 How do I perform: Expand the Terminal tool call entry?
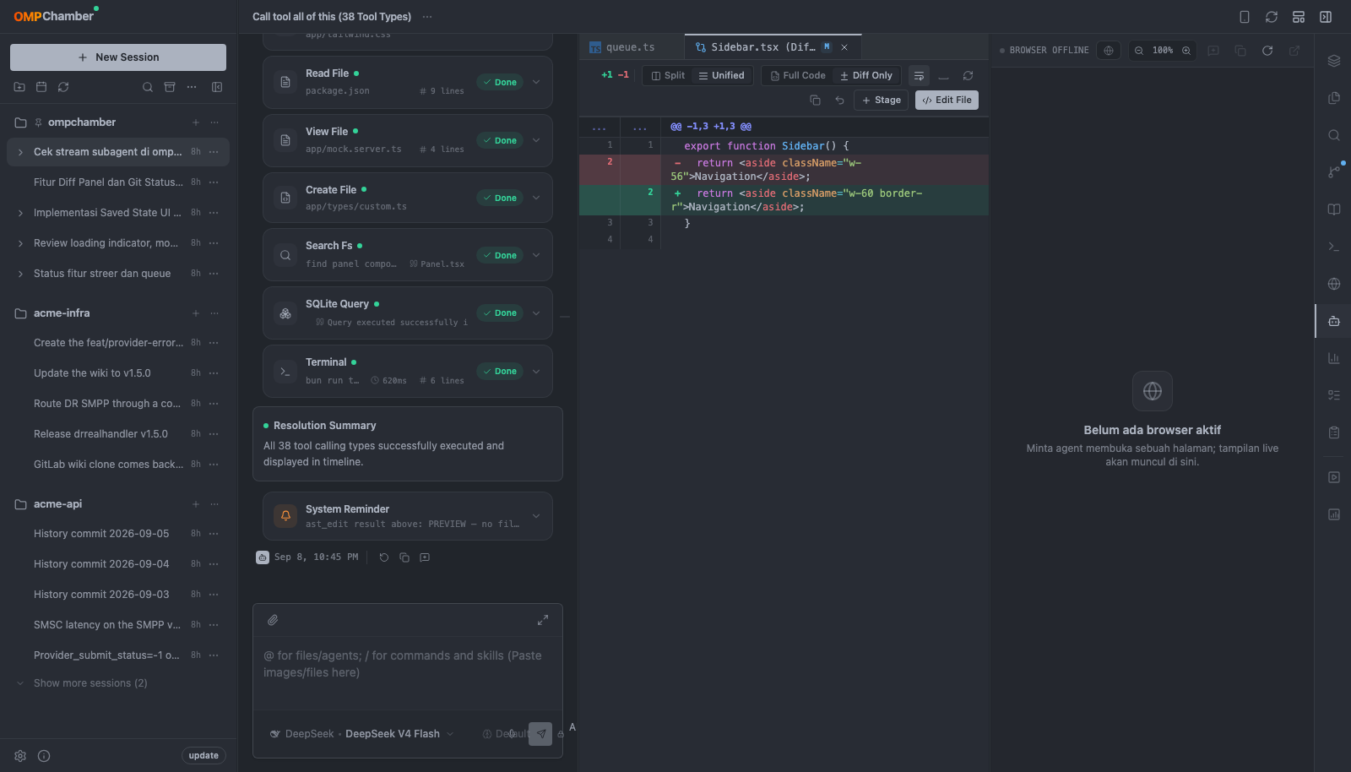click(536, 371)
